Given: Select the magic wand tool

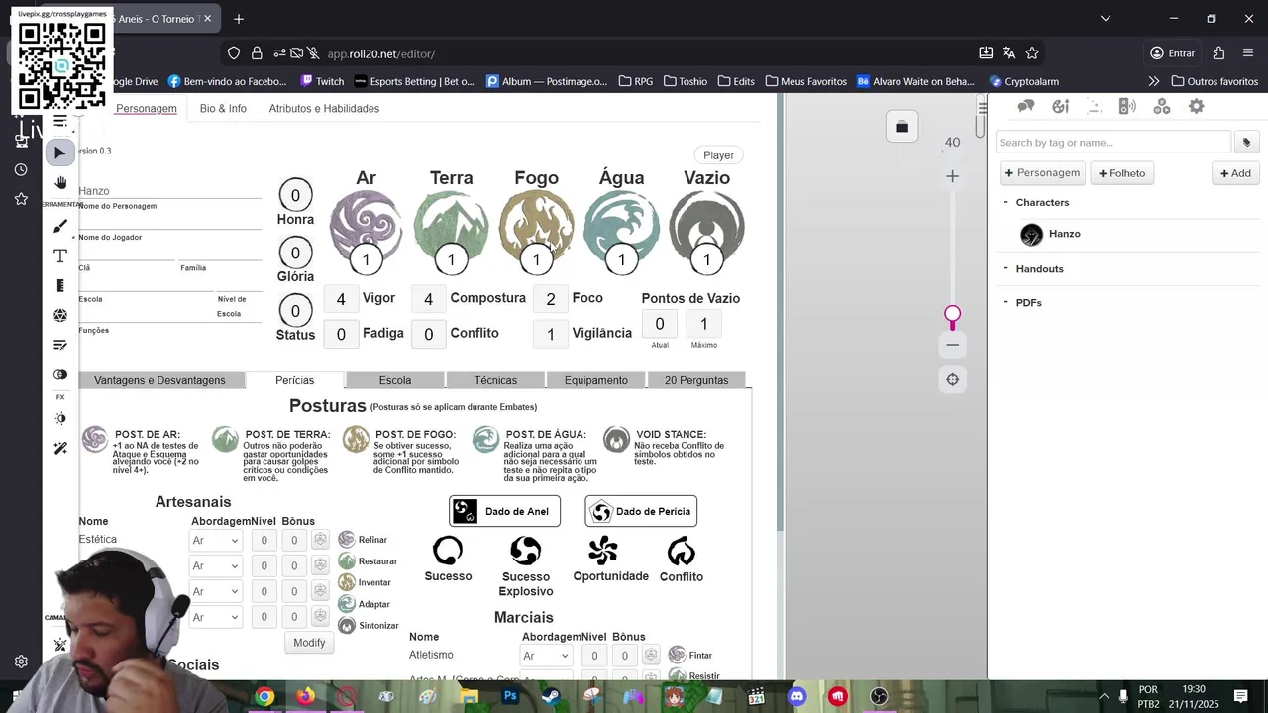Looking at the screenshot, I should click(60, 448).
